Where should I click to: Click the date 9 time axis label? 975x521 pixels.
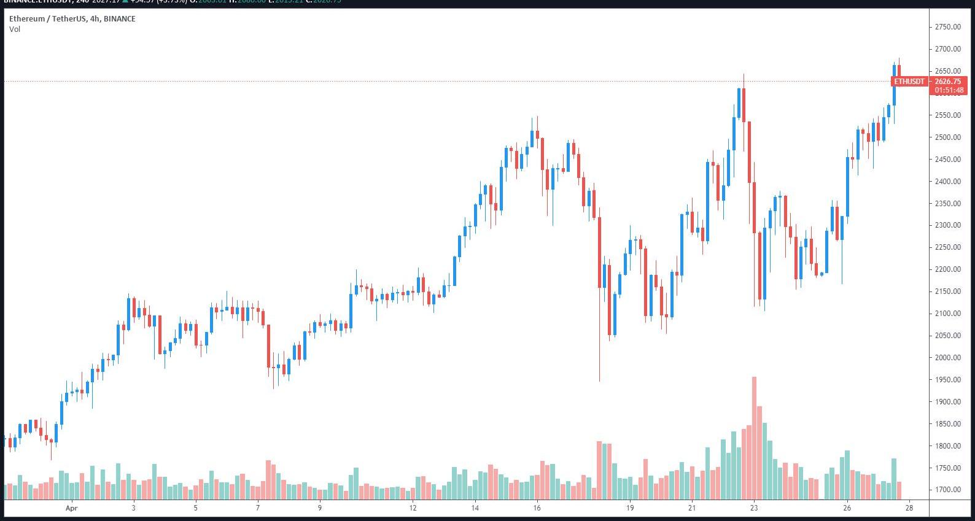[320, 508]
